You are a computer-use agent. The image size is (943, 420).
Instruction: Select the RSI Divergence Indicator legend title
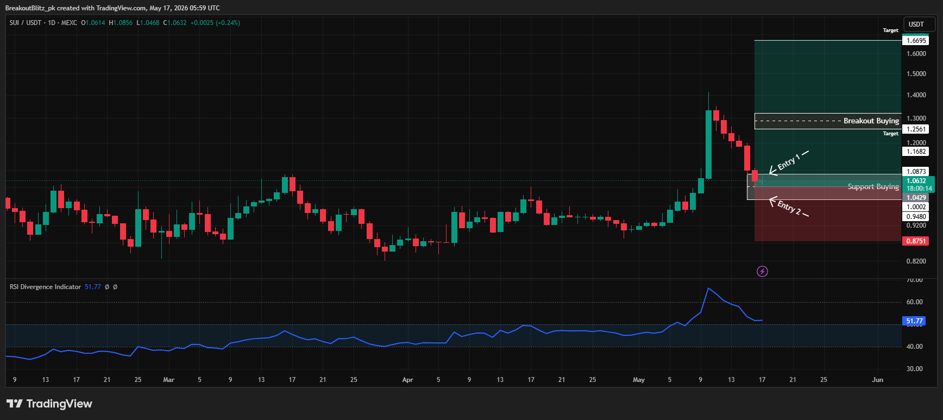(x=45, y=287)
